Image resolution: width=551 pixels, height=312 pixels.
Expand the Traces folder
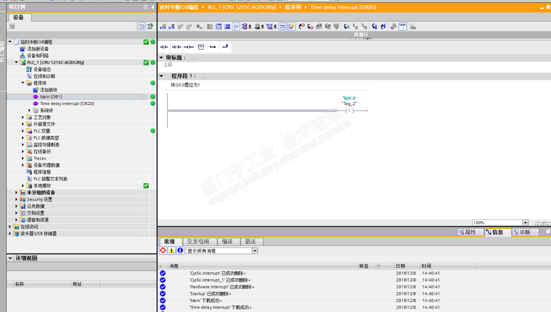click(23, 158)
